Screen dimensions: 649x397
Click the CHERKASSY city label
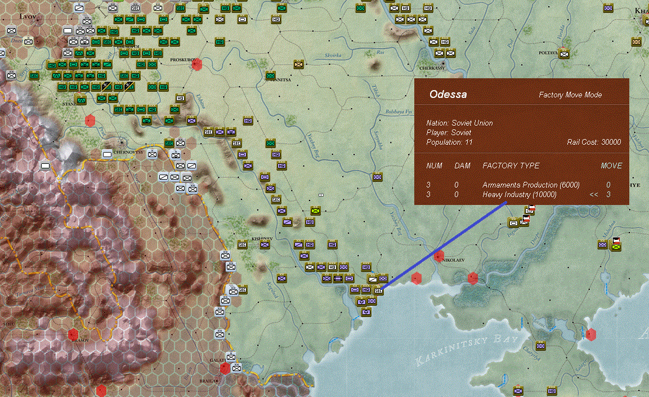[x=432, y=68]
